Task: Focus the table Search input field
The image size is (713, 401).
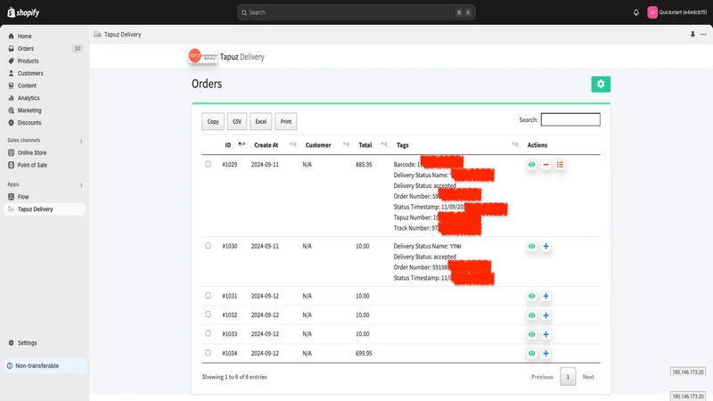Action: [570, 119]
